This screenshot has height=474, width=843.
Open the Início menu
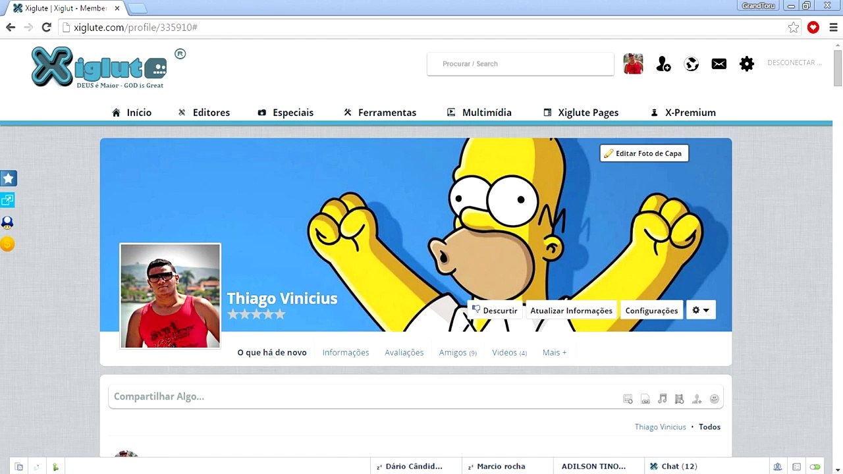click(x=132, y=113)
